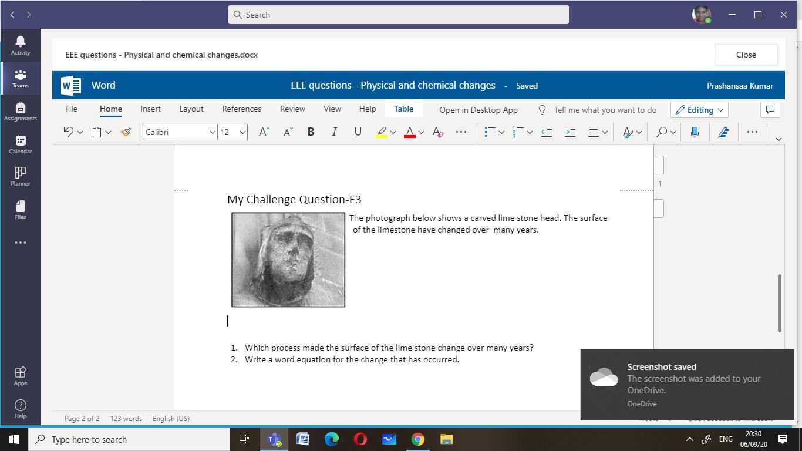
Task: Clear formatting with the eraser icon
Action: coord(438,132)
